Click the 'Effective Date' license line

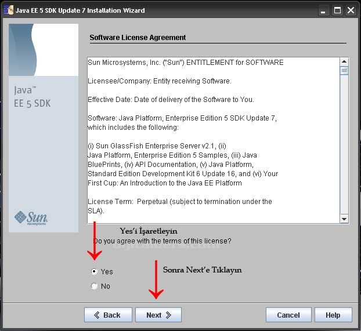click(x=171, y=100)
